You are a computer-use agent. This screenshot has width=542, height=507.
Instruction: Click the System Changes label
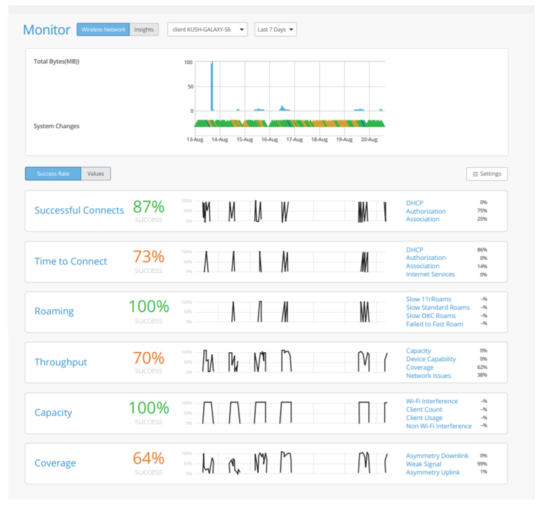pyautogui.click(x=56, y=126)
